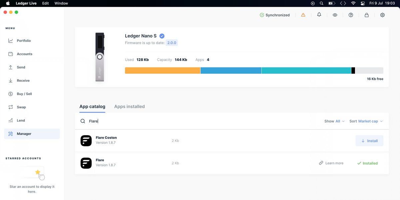The image size is (400, 200).
Task: Click the blue storage bar segment
Action: [231, 70]
